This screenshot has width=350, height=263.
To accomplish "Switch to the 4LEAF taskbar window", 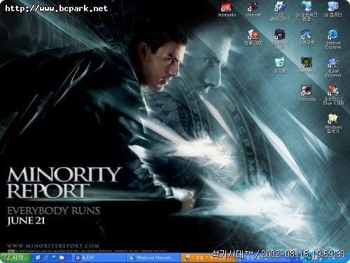I will coord(99,258).
